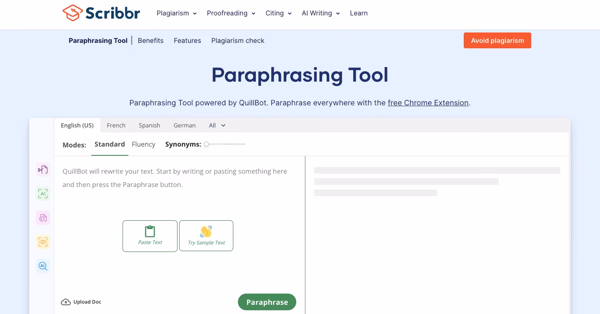
Task: Switch to the German language tab
Action: (x=185, y=125)
